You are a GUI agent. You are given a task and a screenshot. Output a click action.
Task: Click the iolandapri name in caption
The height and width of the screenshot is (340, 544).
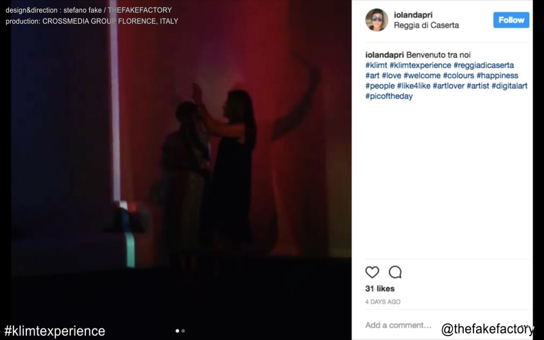click(384, 55)
